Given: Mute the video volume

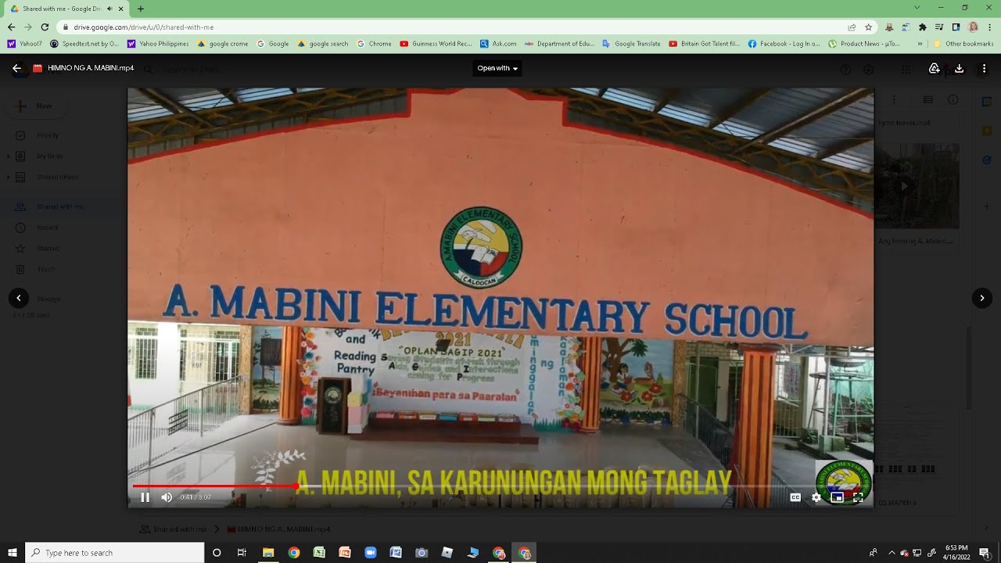Looking at the screenshot, I should click(x=167, y=497).
